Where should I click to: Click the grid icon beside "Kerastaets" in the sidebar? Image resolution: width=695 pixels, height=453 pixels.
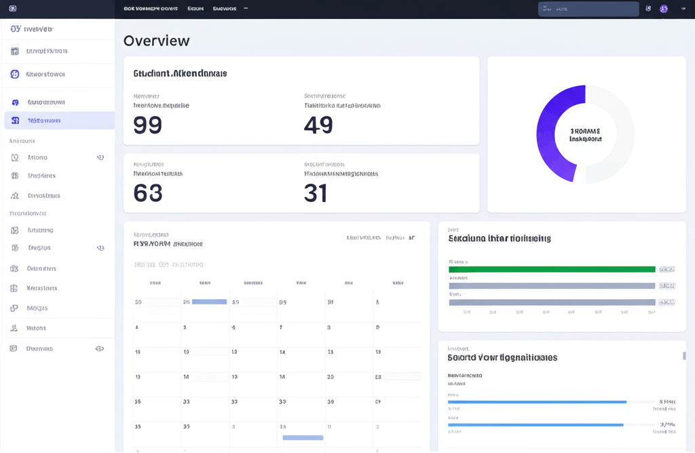[15, 288]
